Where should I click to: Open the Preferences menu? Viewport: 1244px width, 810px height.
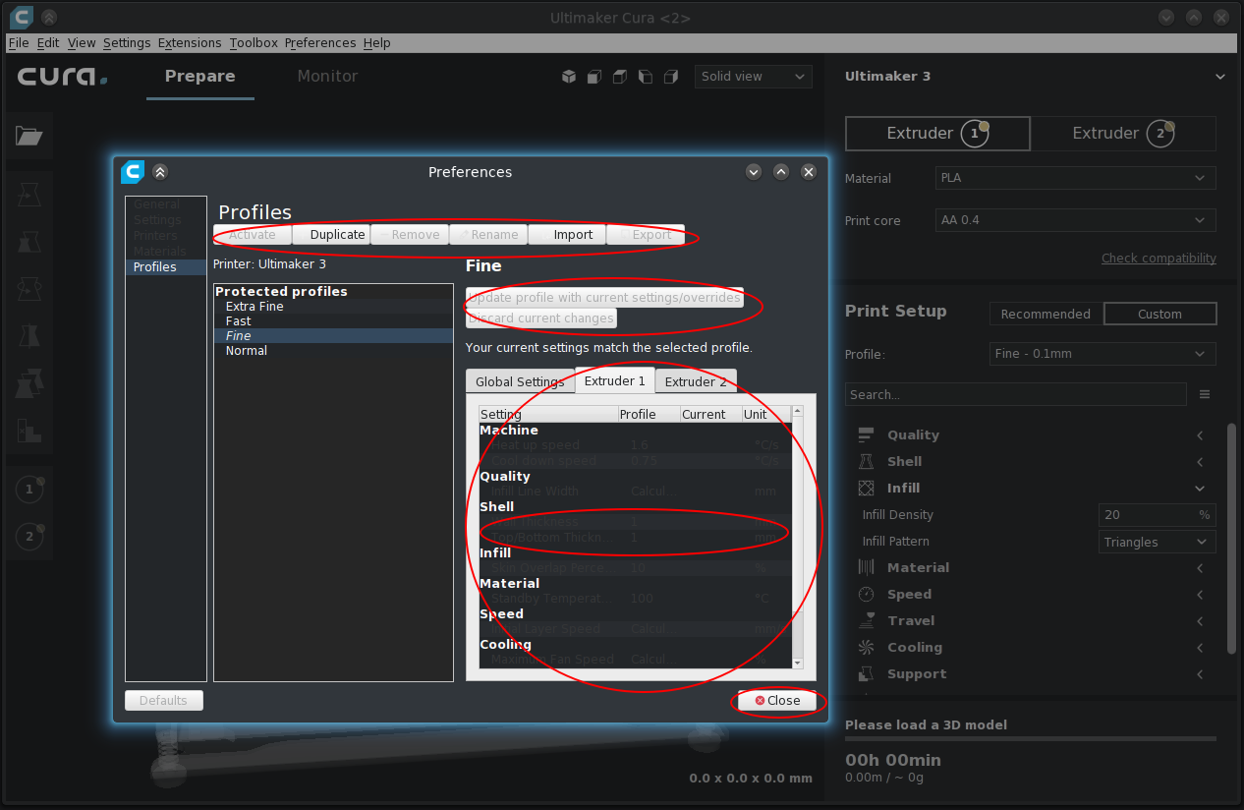point(320,42)
